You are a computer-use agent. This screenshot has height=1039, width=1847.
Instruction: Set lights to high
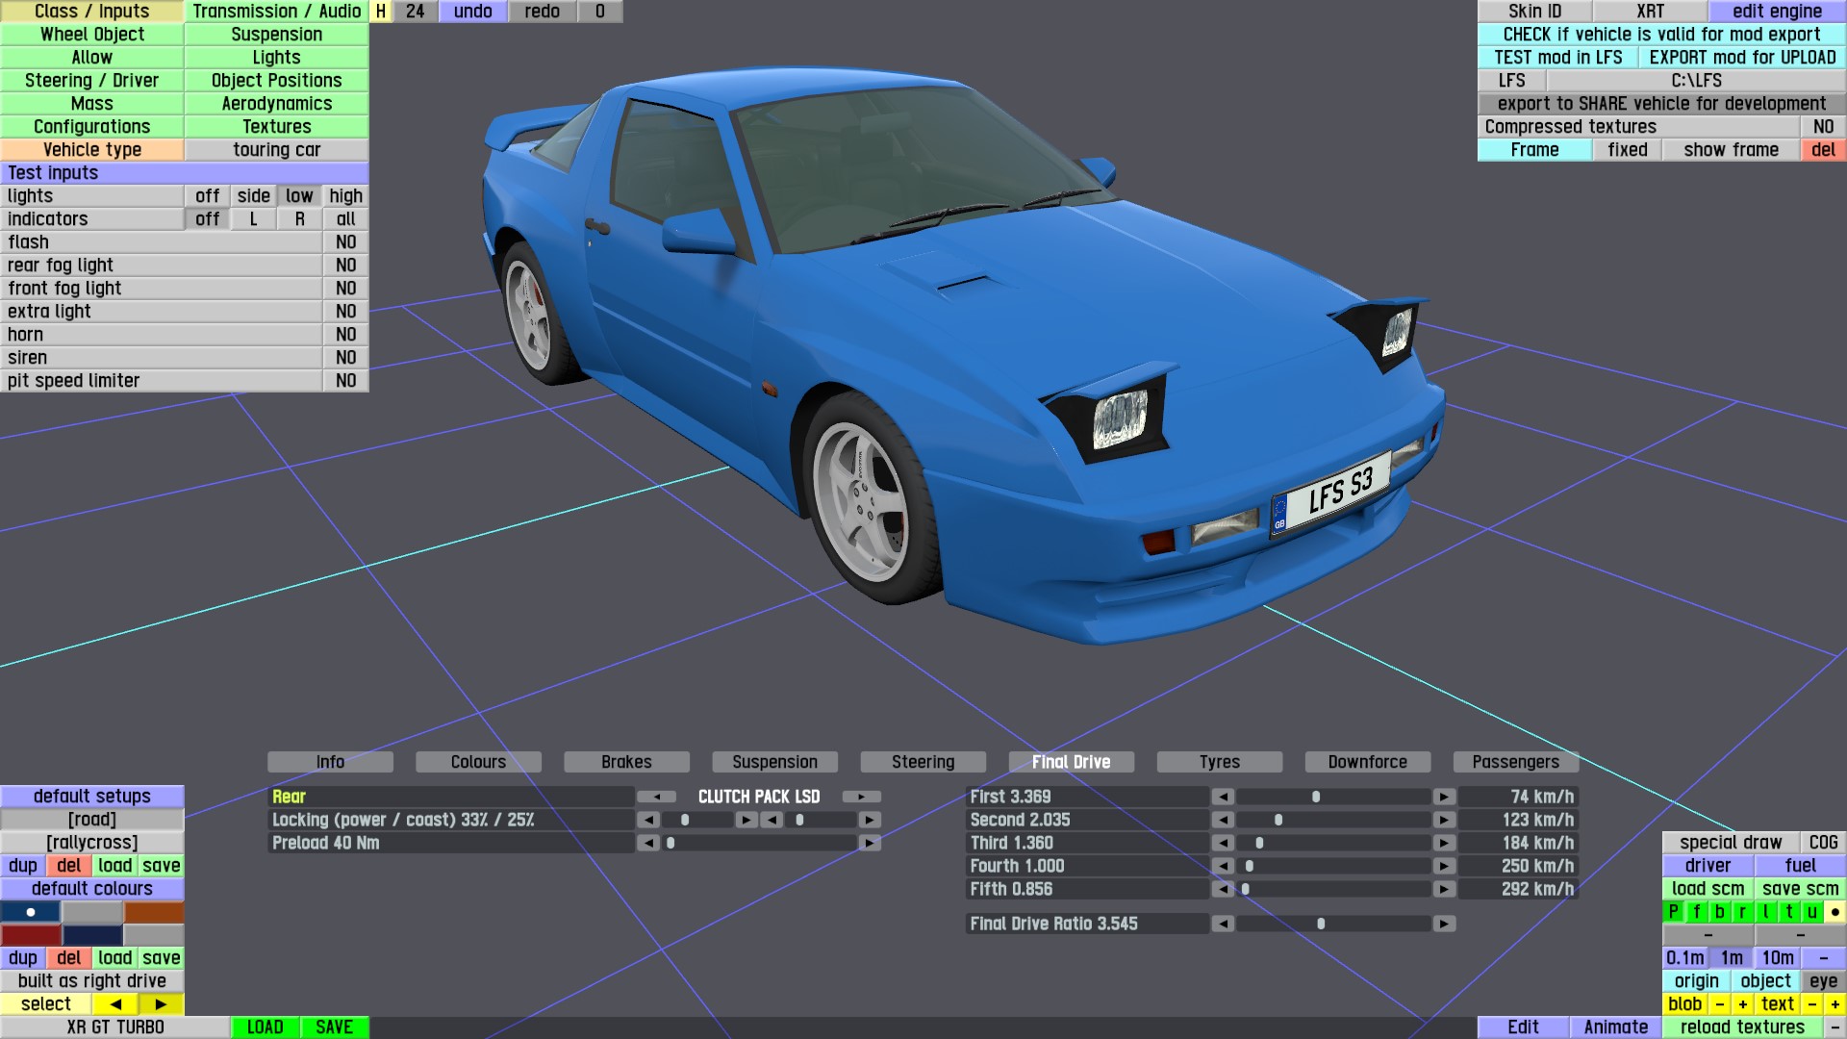pyautogui.click(x=345, y=196)
